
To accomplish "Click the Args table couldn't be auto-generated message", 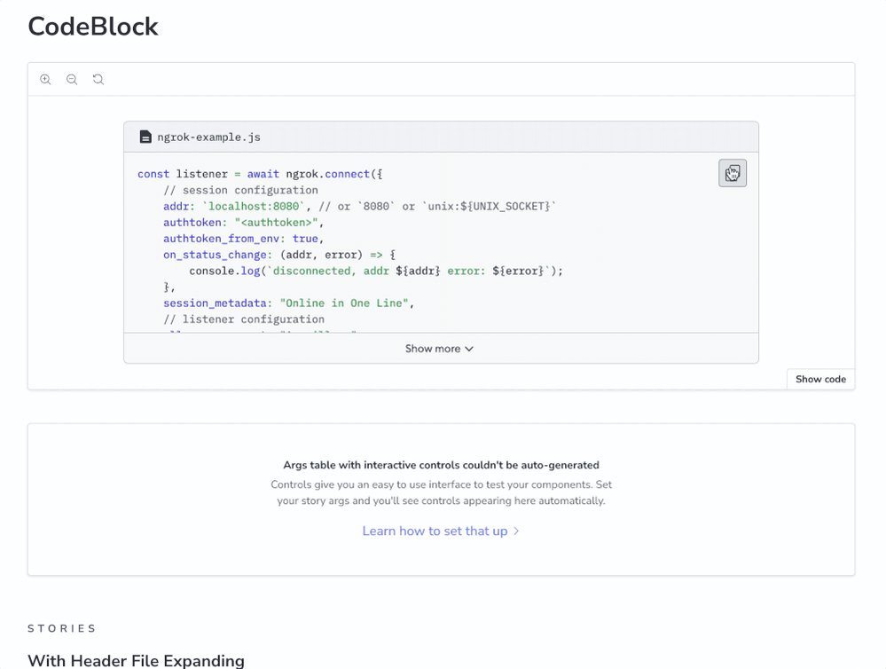I will pos(442,465).
